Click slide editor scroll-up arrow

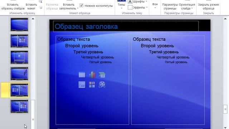pos(225,19)
